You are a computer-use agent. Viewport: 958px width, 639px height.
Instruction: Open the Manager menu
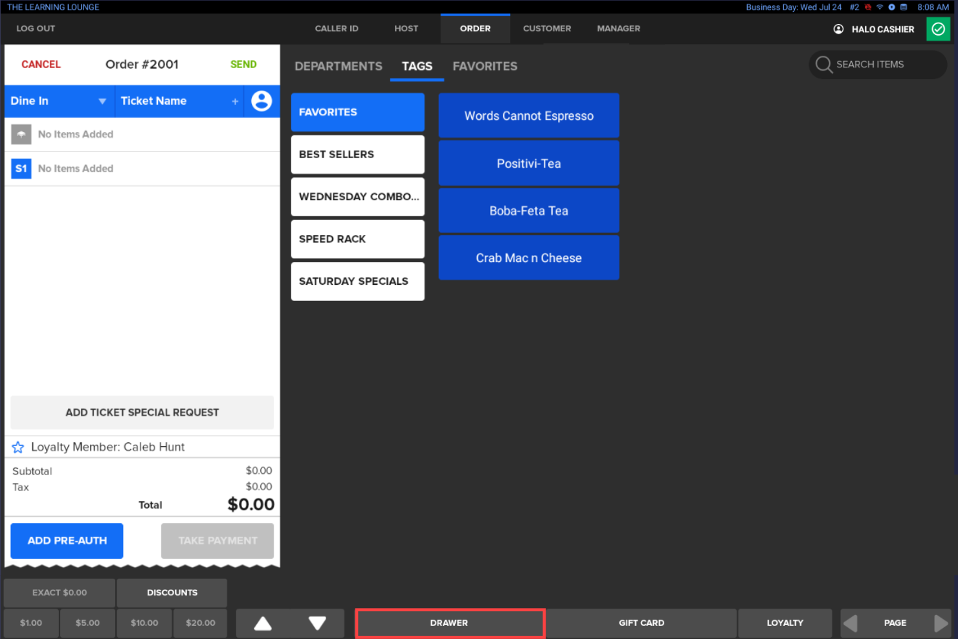[x=618, y=28]
